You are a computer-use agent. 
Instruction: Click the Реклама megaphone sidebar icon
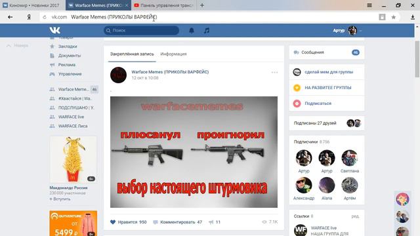[x=52, y=65]
